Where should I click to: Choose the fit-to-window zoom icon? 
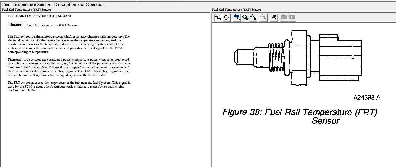tap(245, 17)
